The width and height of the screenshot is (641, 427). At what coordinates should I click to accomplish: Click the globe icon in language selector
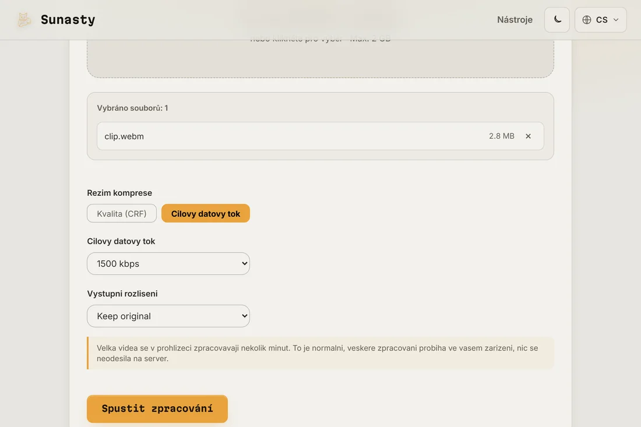pyautogui.click(x=587, y=20)
